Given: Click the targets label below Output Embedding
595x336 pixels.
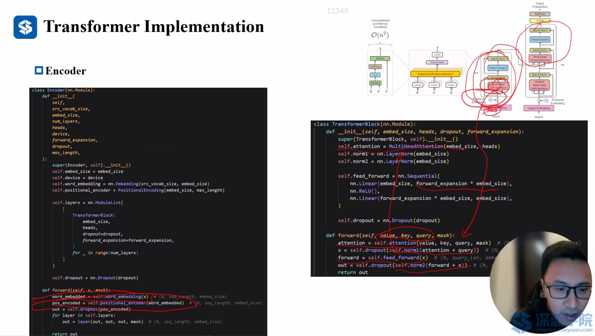Looking at the screenshot, I should click(x=538, y=117).
